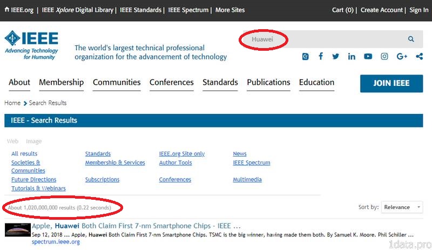This screenshot has width=432, height=250.
Task: Switch to the Web results tab
Action: pyautogui.click(x=12, y=141)
